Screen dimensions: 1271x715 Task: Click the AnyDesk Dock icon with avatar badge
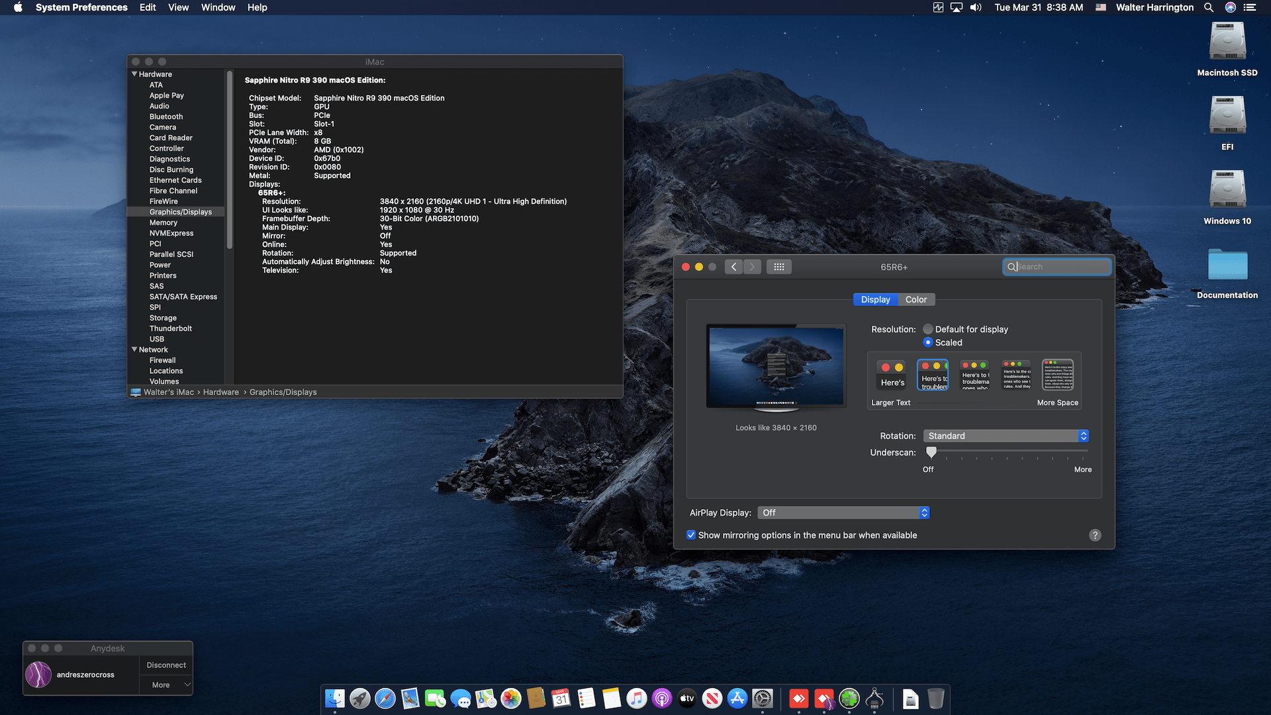click(824, 698)
